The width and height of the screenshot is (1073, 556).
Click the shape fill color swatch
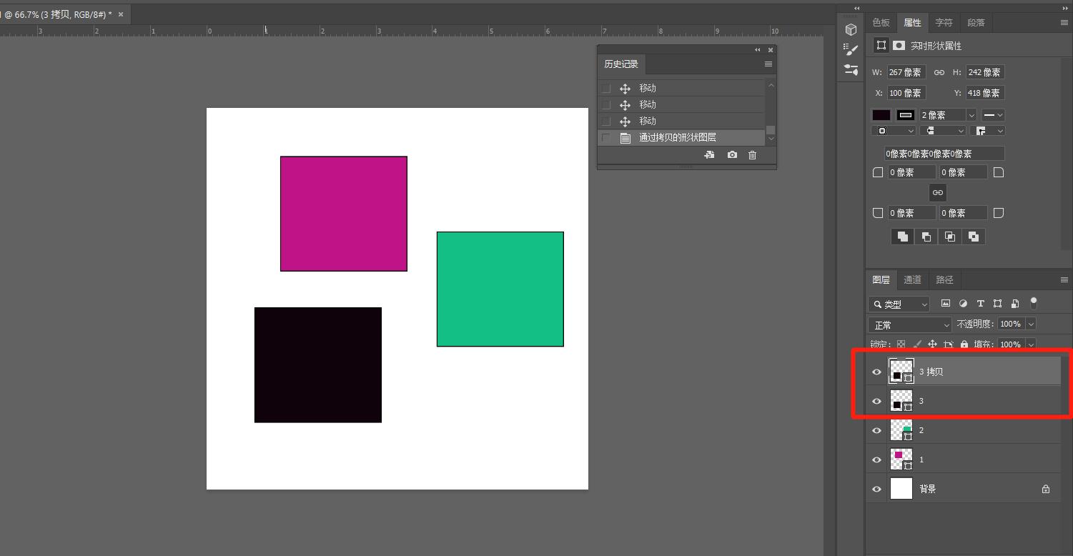click(881, 115)
